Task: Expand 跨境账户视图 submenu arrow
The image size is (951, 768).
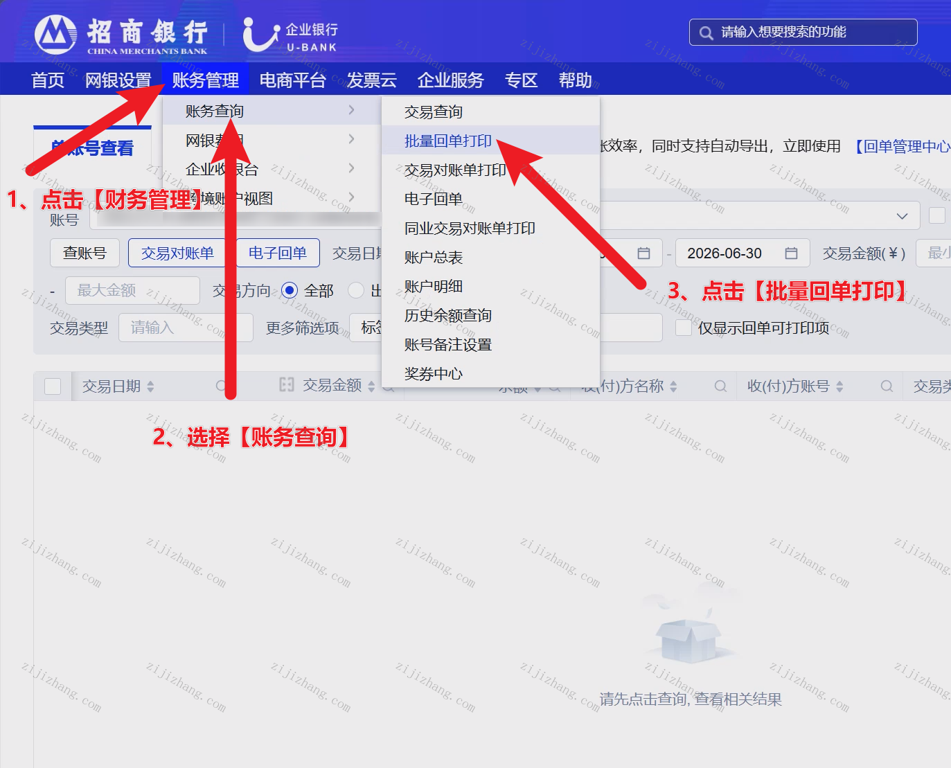Action: coord(352,197)
